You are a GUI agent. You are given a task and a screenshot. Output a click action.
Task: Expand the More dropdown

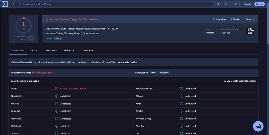click(250, 19)
